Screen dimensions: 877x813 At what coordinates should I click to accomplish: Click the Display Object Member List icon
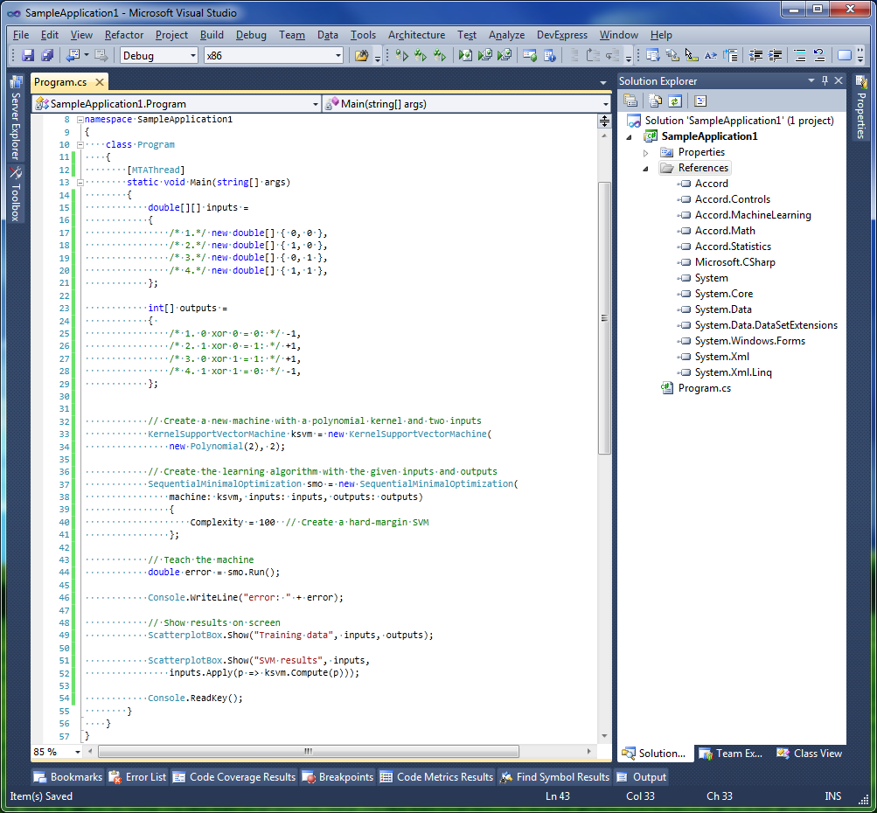pos(652,55)
